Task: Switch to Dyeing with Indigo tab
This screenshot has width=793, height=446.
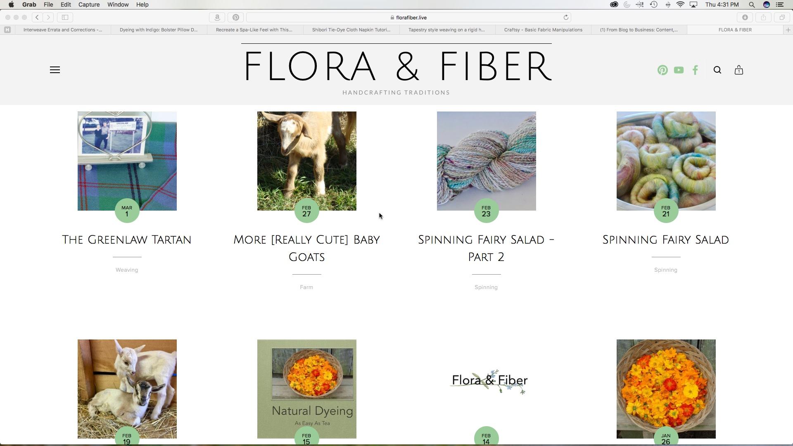Action: tap(159, 30)
